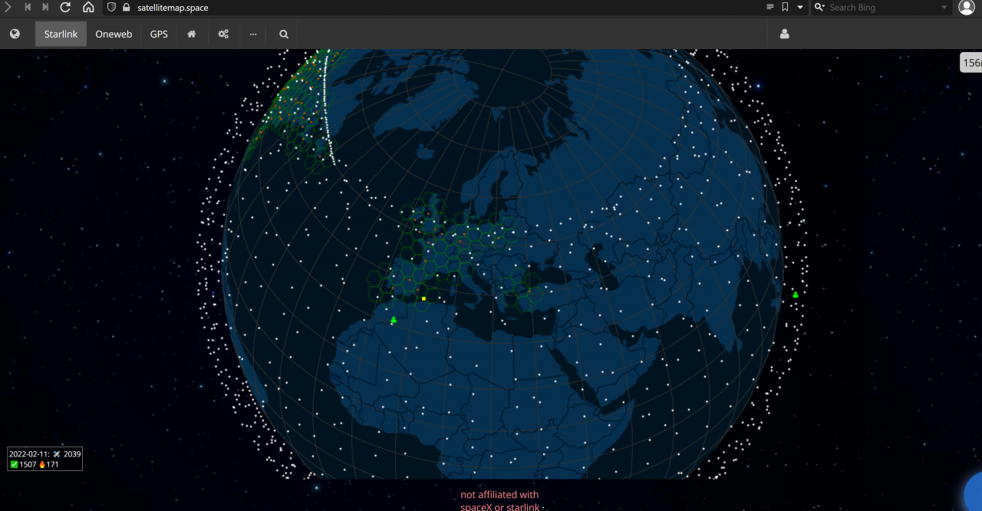The image size is (982, 511).
Task: Click the user account icon in the navbar
Action: 784,34
